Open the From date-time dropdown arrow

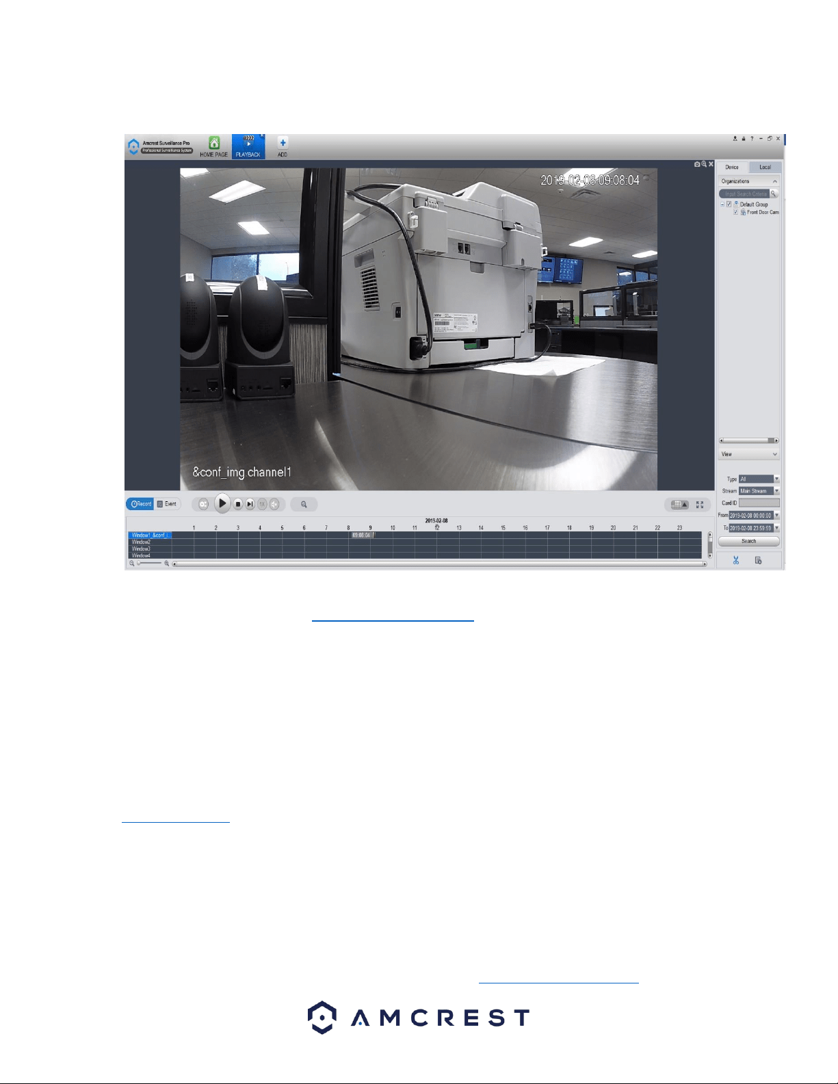point(776,515)
